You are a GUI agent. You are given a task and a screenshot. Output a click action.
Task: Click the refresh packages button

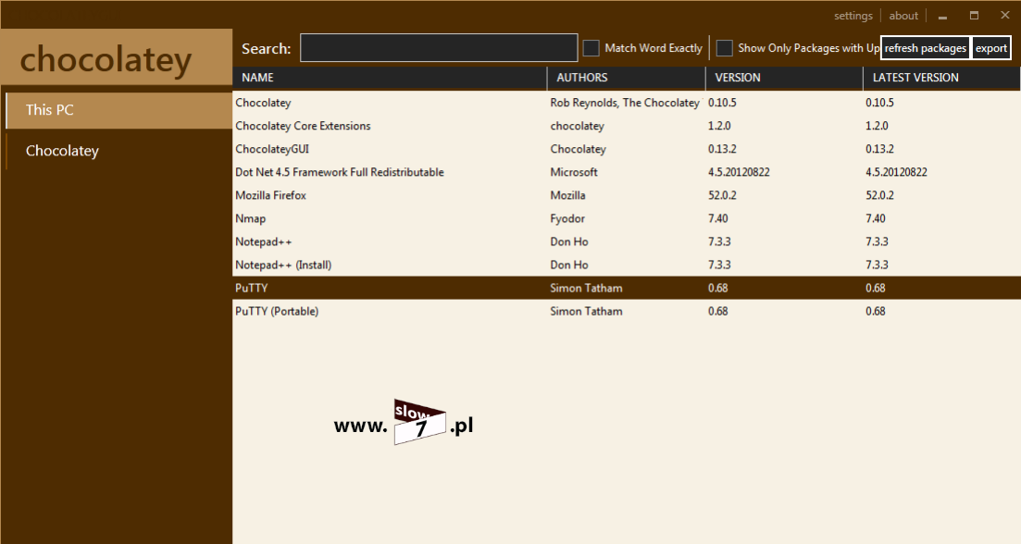[x=925, y=48]
